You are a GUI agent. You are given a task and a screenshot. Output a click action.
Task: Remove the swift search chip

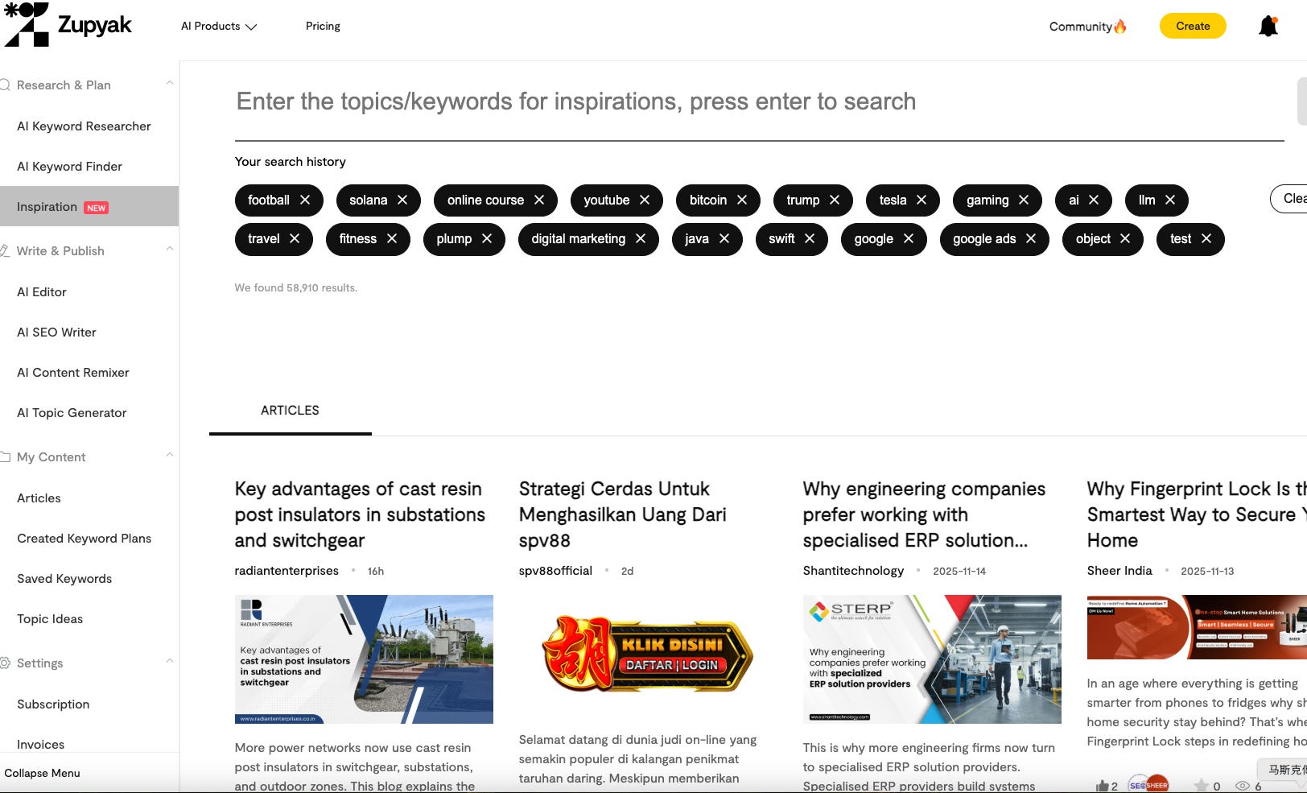point(810,238)
